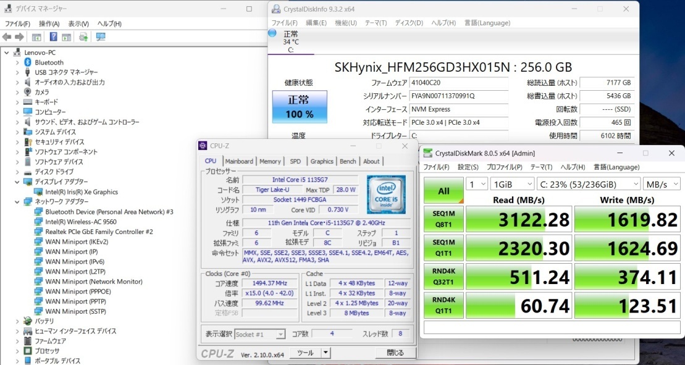Switch to the Bench tab in CPU-Z
The width and height of the screenshot is (685, 365).
click(x=348, y=161)
